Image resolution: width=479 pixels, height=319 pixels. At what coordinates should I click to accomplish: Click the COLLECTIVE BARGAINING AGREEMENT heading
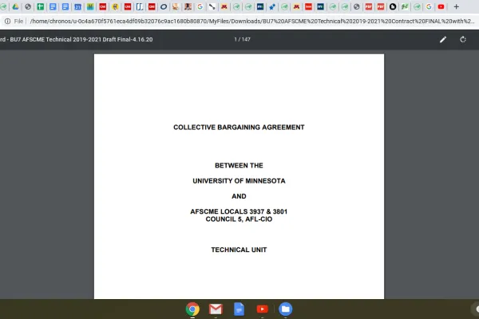pos(239,128)
